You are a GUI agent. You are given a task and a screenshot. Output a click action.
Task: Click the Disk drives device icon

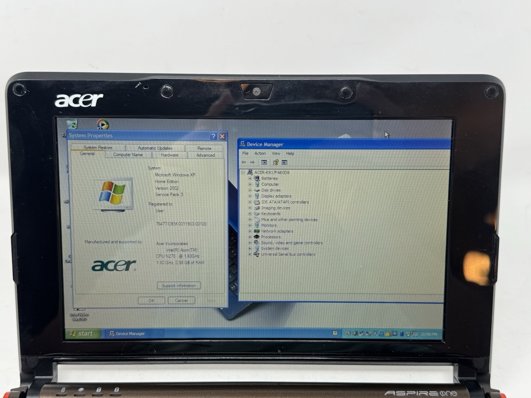point(257,190)
